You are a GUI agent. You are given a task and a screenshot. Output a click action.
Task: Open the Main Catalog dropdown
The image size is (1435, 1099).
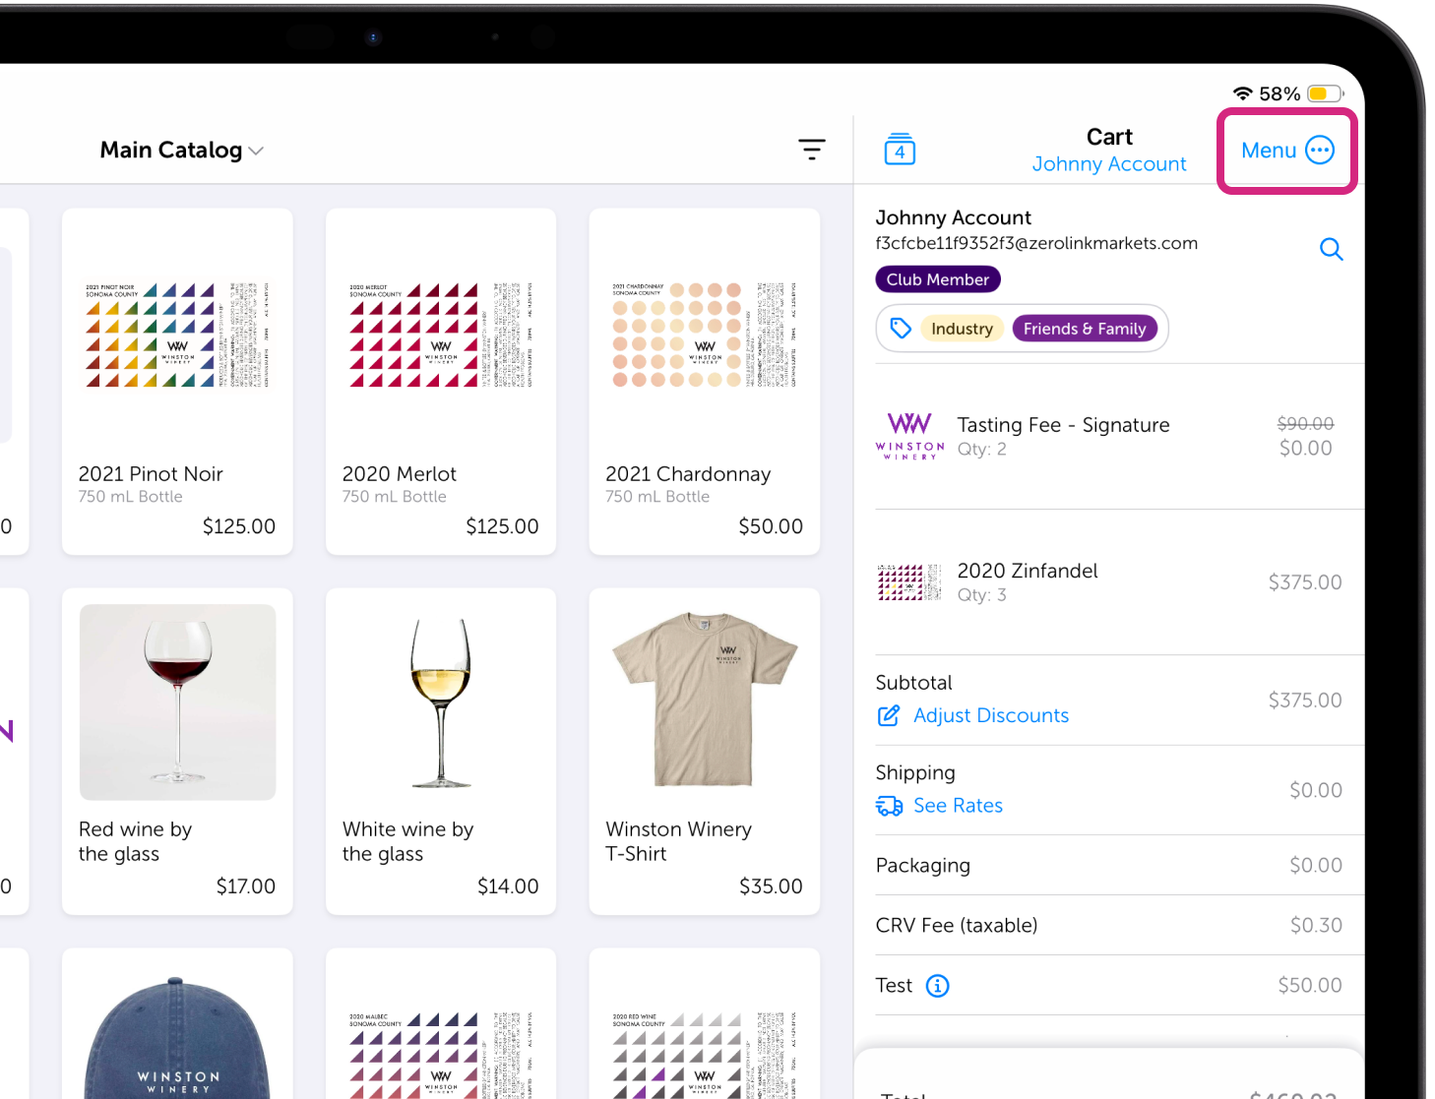[182, 150]
